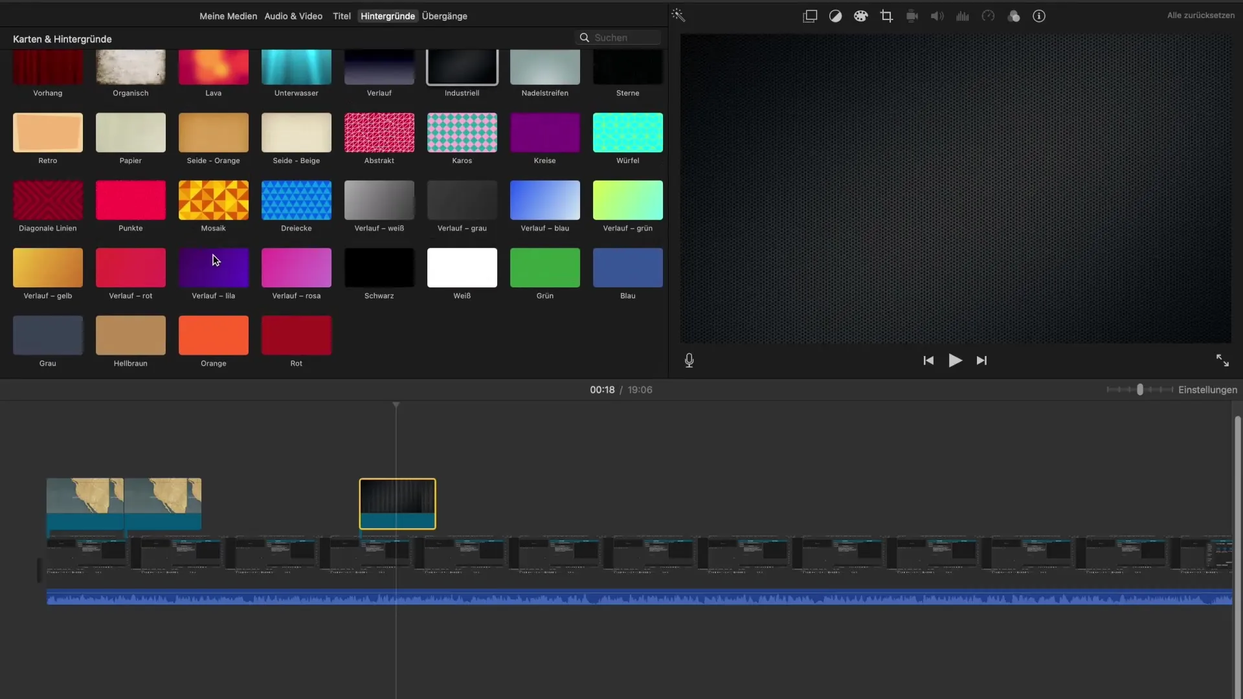Pick Verlauf – gelb gradient
Screen dimensions: 1243x699
click(x=48, y=268)
